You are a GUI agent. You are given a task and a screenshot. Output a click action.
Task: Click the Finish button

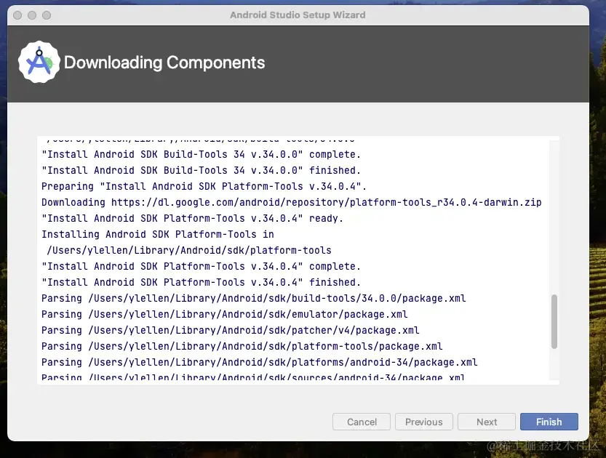click(549, 422)
